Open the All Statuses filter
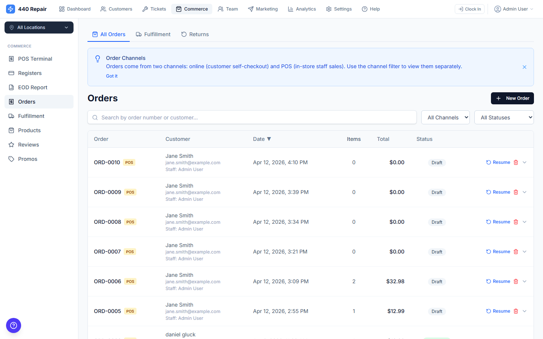This screenshot has width=543, height=339. tap(504, 117)
